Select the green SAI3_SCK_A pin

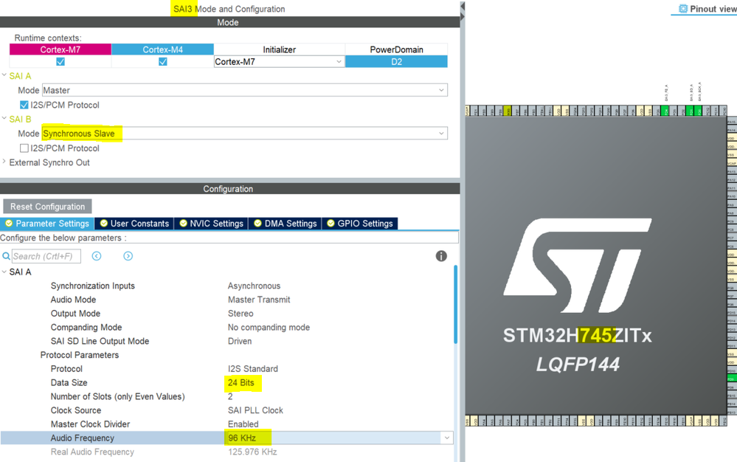pyautogui.click(x=699, y=111)
